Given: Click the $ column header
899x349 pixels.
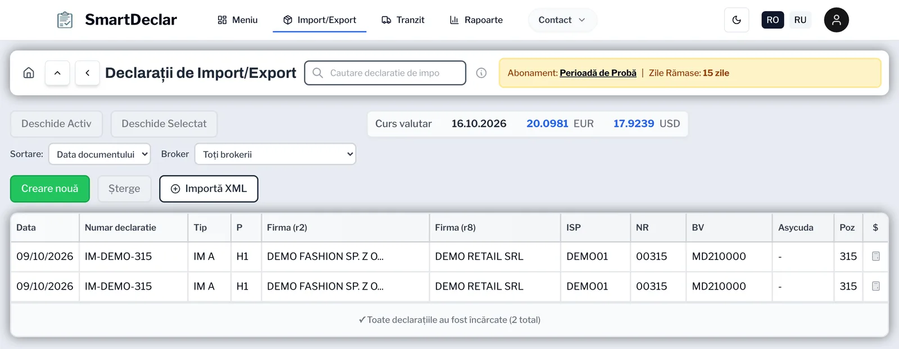Looking at the screenshot, I should point(876,227).
